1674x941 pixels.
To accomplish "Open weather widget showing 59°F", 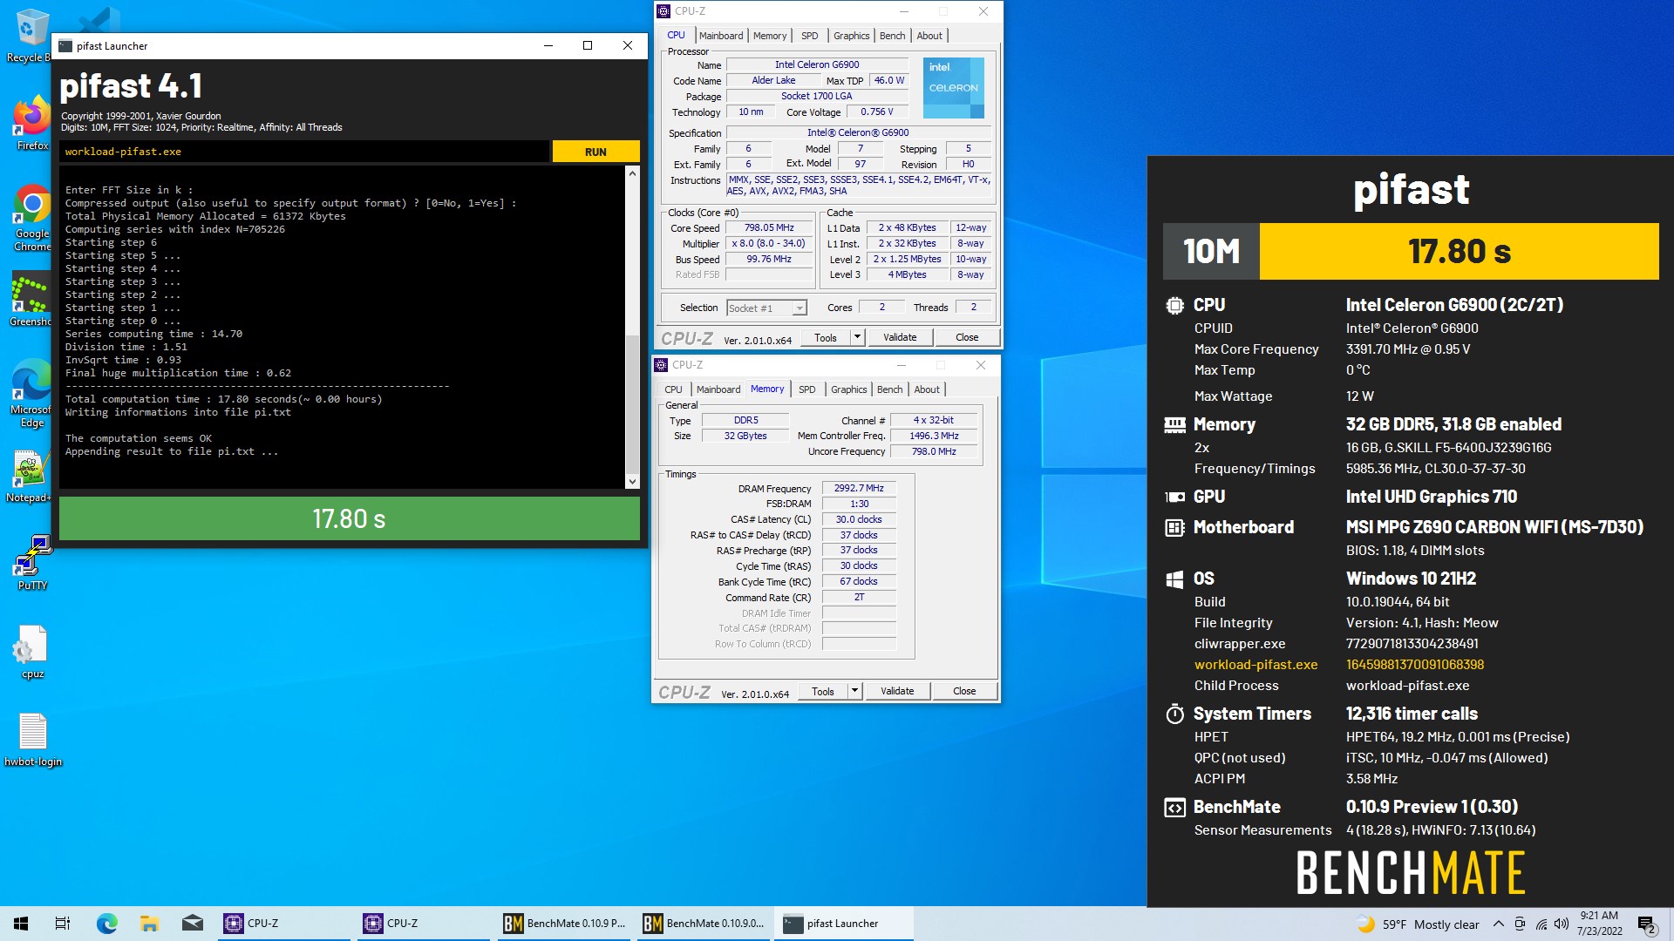I will point(1418,924).
